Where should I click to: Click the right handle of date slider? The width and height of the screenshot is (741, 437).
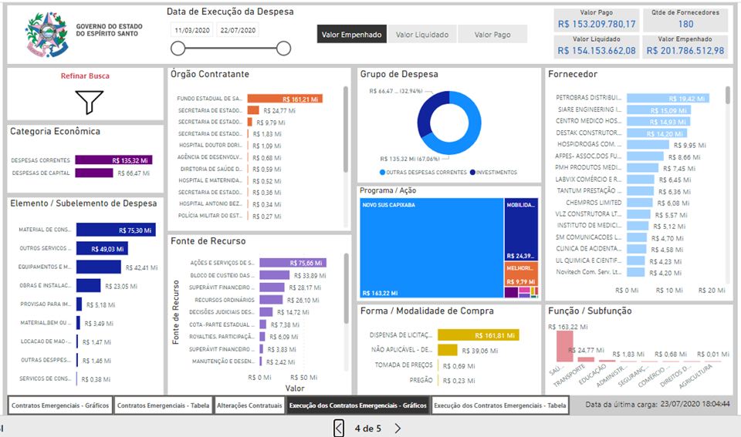pyautogui.click(x=283, y=49)
